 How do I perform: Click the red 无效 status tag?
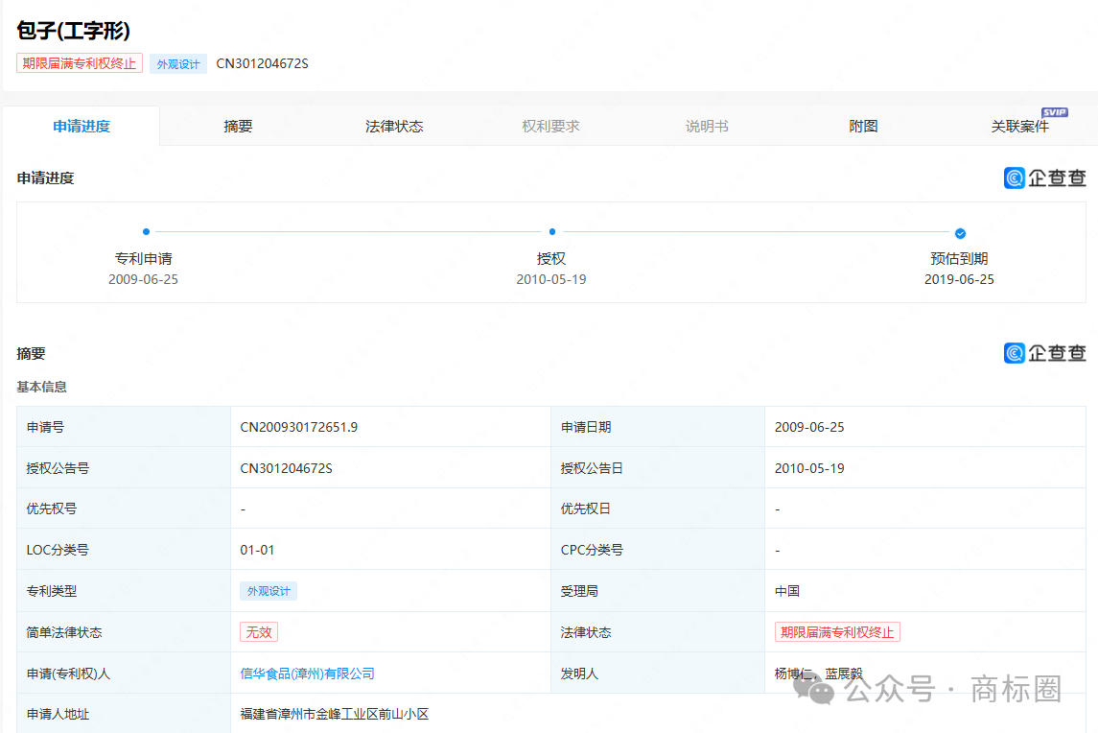[259, 632]
